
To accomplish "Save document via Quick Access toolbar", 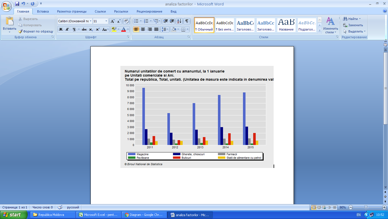I will (x=17, y=4).
